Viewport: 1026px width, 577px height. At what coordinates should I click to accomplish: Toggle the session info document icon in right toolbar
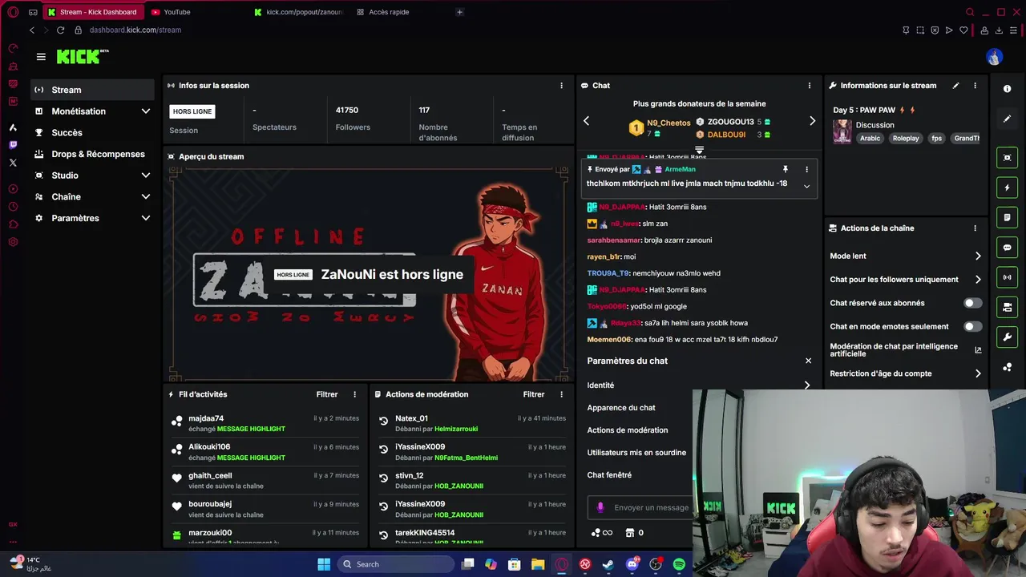(x=1008, y=217)
